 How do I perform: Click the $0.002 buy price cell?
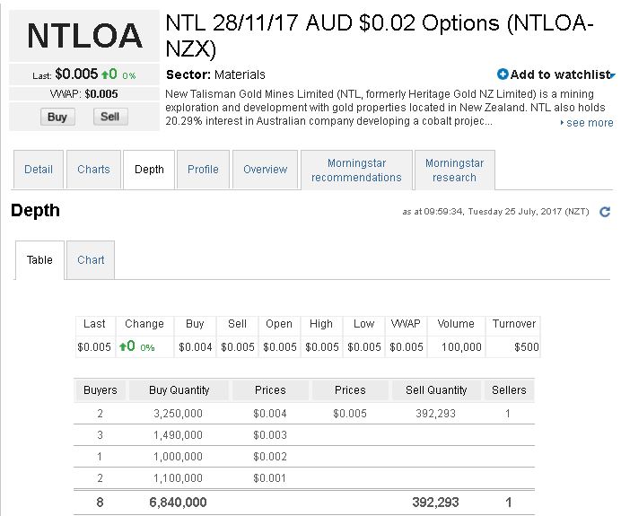[270, 456]
